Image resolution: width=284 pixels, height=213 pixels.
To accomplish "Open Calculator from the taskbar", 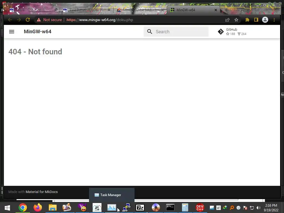I will pos(185,207).
